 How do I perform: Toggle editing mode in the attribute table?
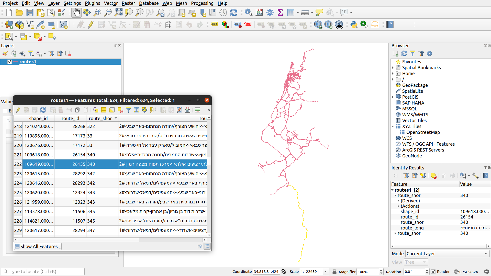point(18,110)
